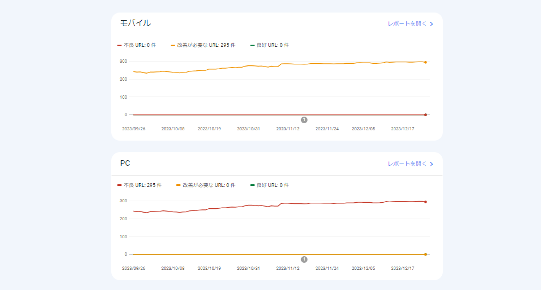The height and width of the screenshot is (290, 541).
Task: Click date label 2023/12/17 on PC chart
Action: [x=402, y=268]
